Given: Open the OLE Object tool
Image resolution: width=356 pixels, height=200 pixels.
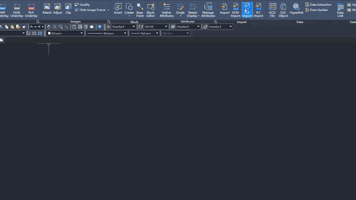Looking at the screenshot, I should pos(283,10).
